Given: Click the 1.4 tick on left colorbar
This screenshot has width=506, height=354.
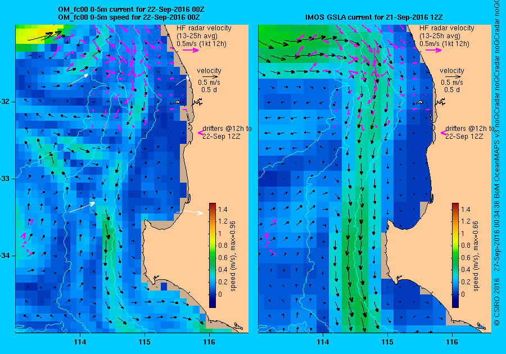Looking at the screenshot, I should tap(223, 210).
